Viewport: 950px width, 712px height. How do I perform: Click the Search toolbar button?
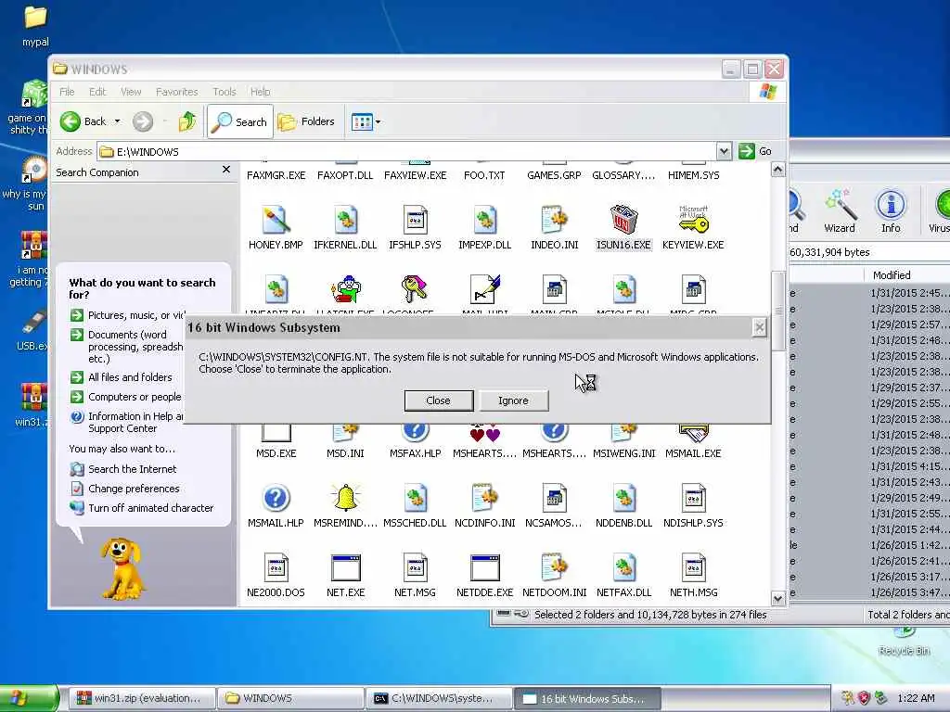(x=240, y=121)
